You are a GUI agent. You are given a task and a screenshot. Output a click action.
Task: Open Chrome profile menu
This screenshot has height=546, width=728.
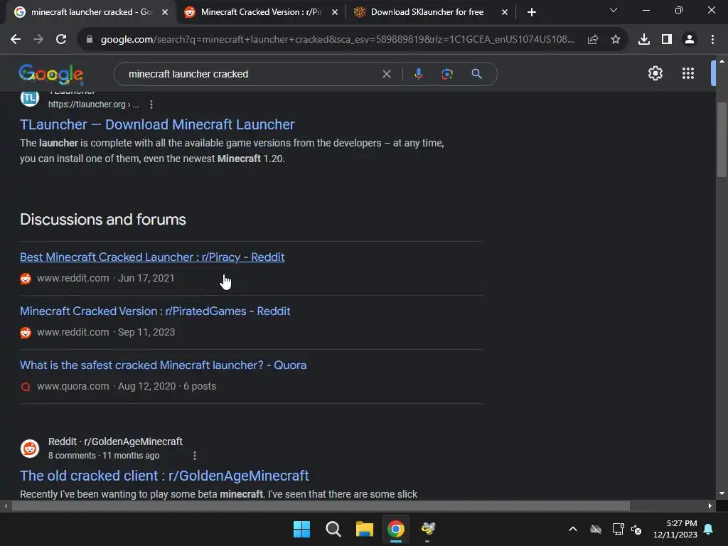coord(690,40)
